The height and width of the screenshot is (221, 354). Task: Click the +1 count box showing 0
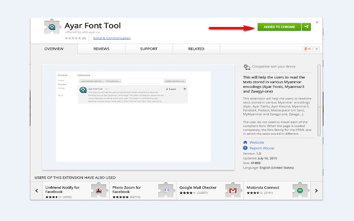pyautogui.click(x=316, y=49)
